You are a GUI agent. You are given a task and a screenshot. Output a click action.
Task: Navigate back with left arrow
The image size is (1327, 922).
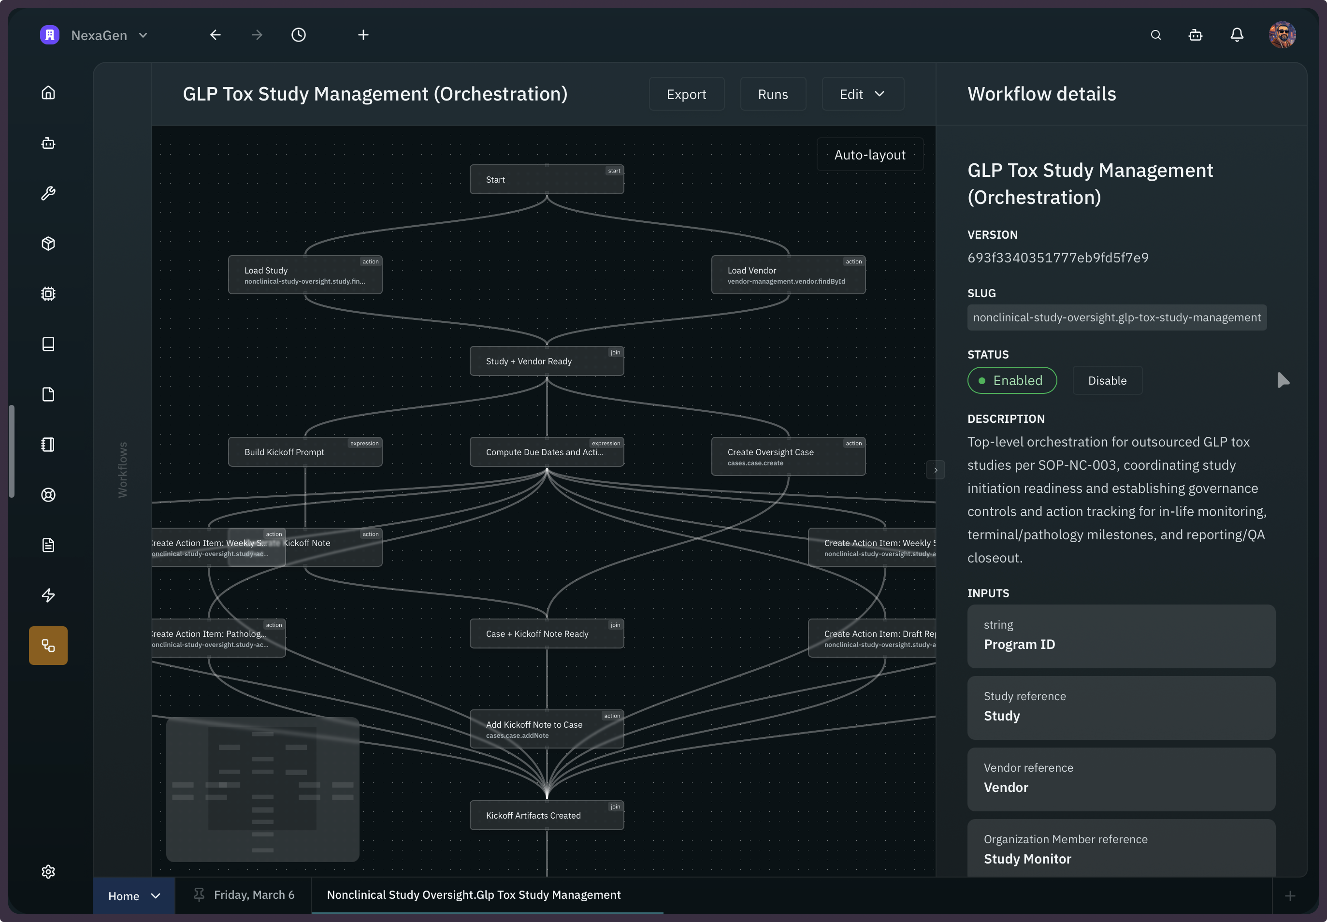pos(216,35)
